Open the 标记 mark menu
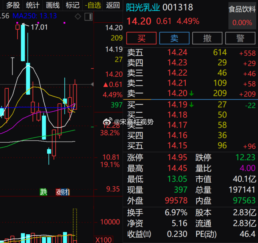The width and height of the screenshot is (258, 243). (72, 5)
